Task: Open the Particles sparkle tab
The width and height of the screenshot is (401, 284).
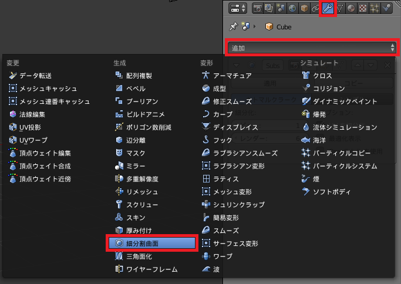Action: click(x=375, y=8)
